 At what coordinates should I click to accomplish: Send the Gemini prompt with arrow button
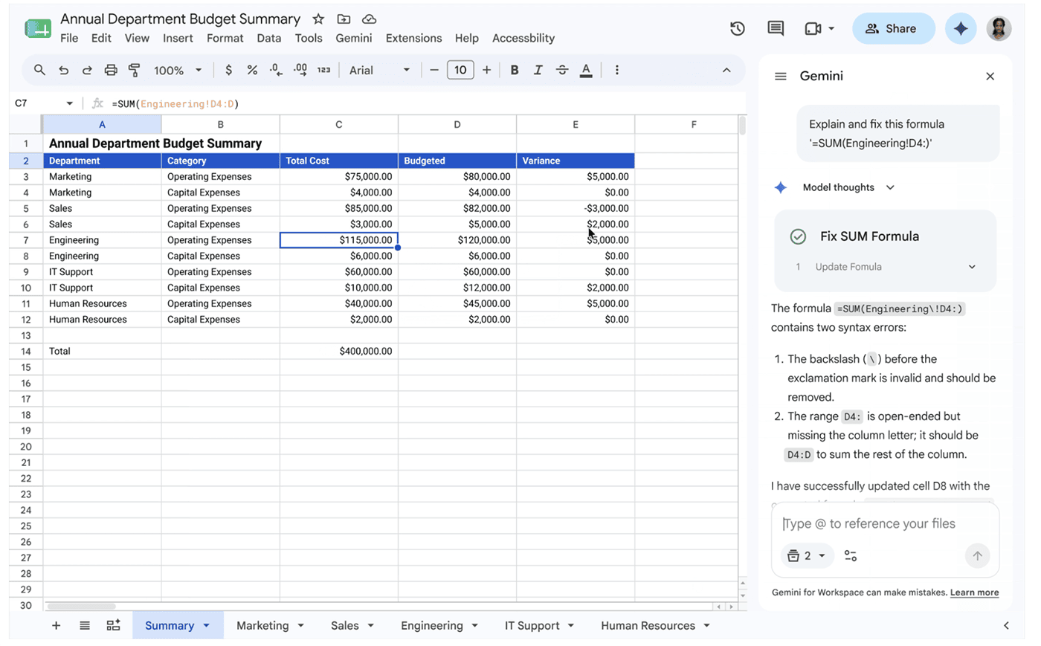pyautogui.click(x=977, y=555)
